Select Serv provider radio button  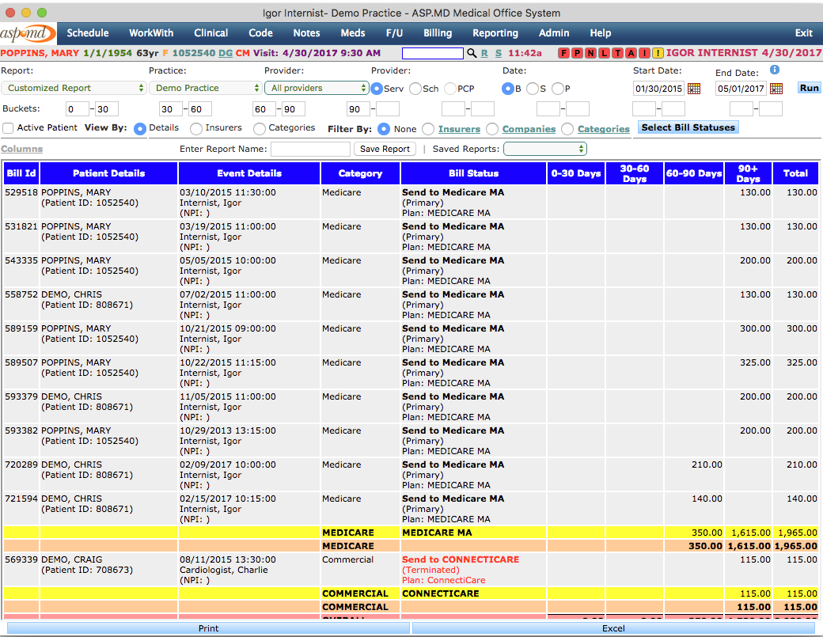377,89
